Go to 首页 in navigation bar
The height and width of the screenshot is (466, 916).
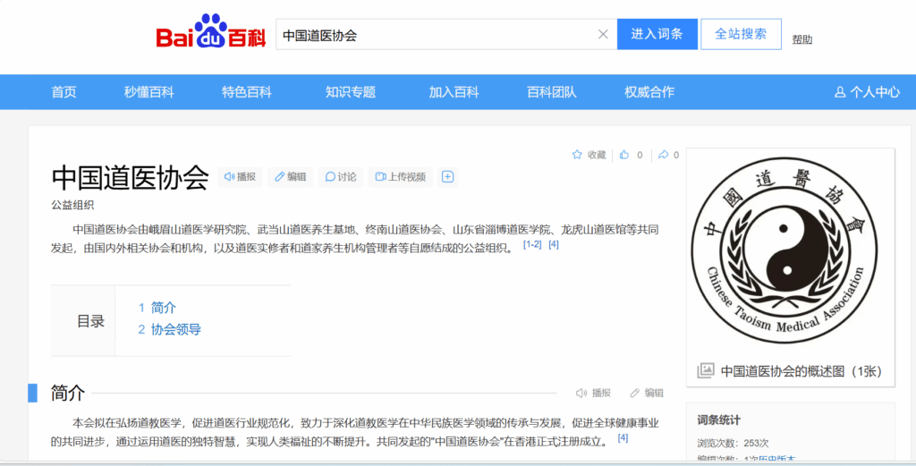coord(64,92)
